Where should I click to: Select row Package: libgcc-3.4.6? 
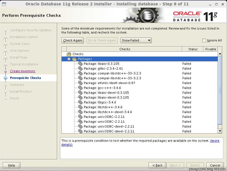139,102
